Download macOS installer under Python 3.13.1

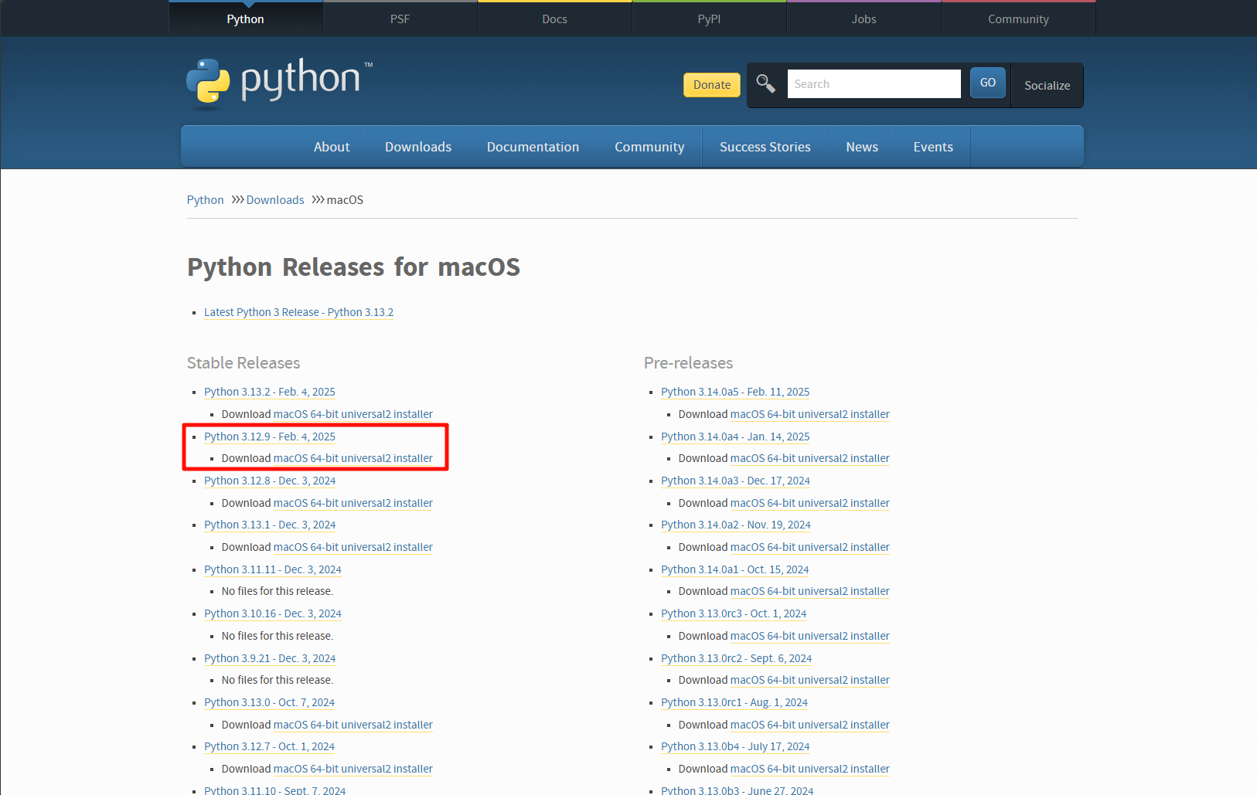pos(353,547)
